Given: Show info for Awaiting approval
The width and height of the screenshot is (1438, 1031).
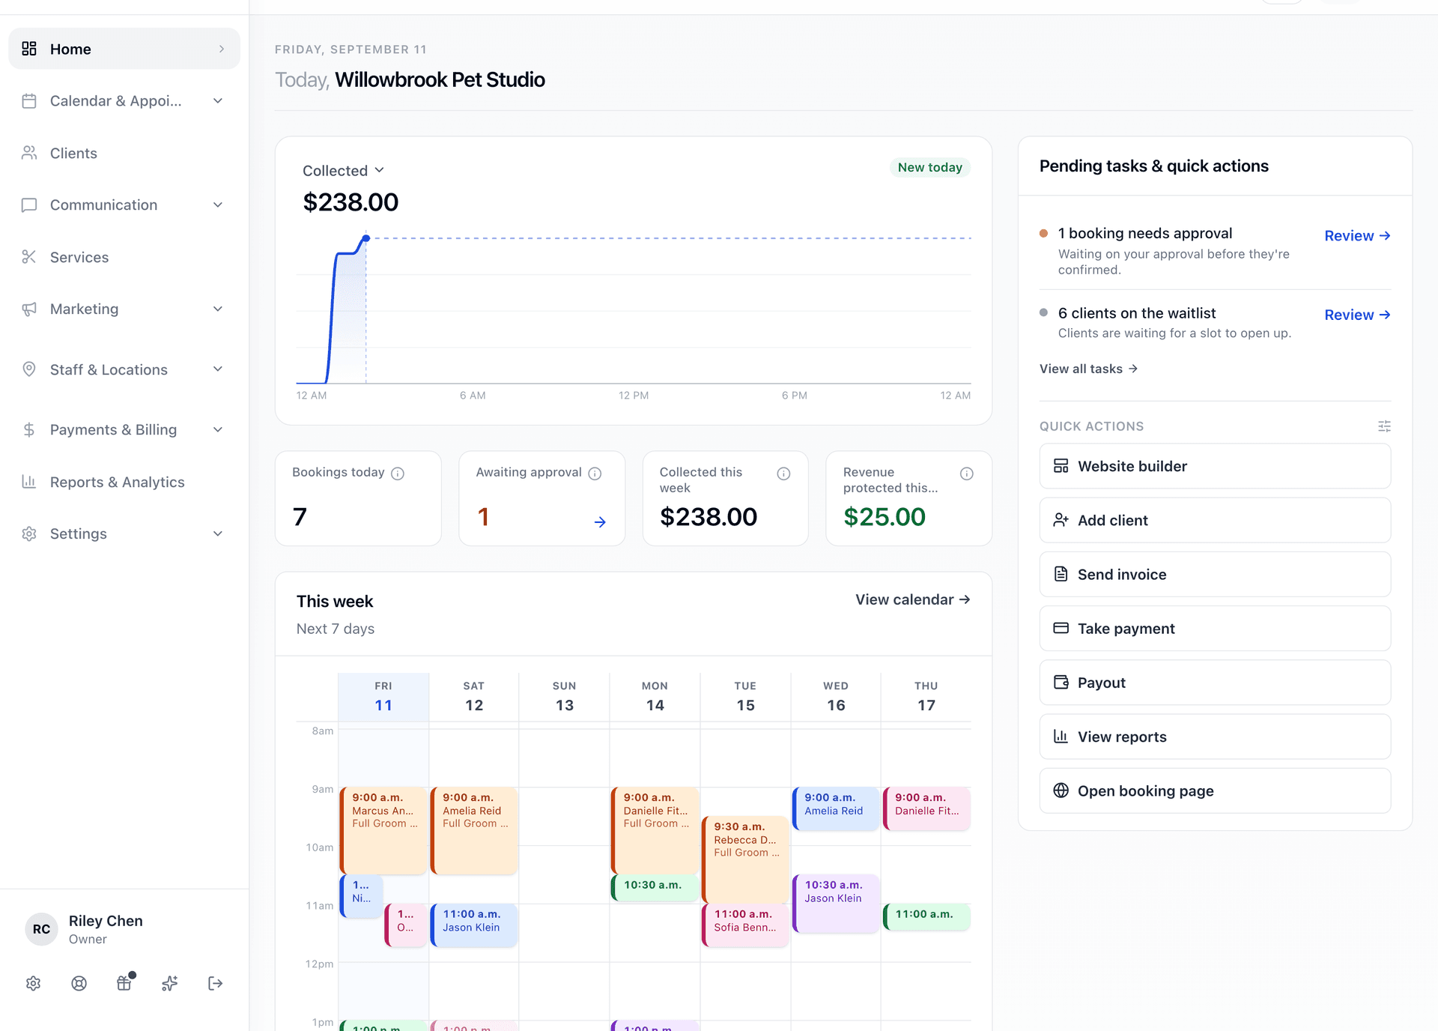Looking at the screenshot, I should point(595,474).
